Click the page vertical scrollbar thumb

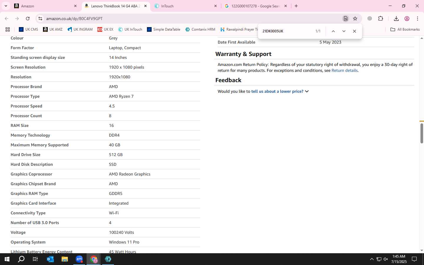(422, 133)
